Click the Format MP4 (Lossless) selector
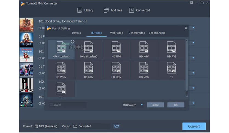Screen dimensions: 229x133 47,126
